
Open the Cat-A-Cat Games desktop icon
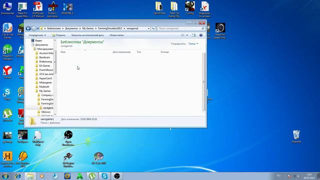point(7,31)
